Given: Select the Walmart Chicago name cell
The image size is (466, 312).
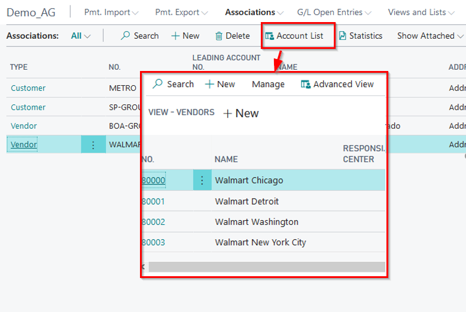Looking at the screenshot, I should tap(249, 180).
